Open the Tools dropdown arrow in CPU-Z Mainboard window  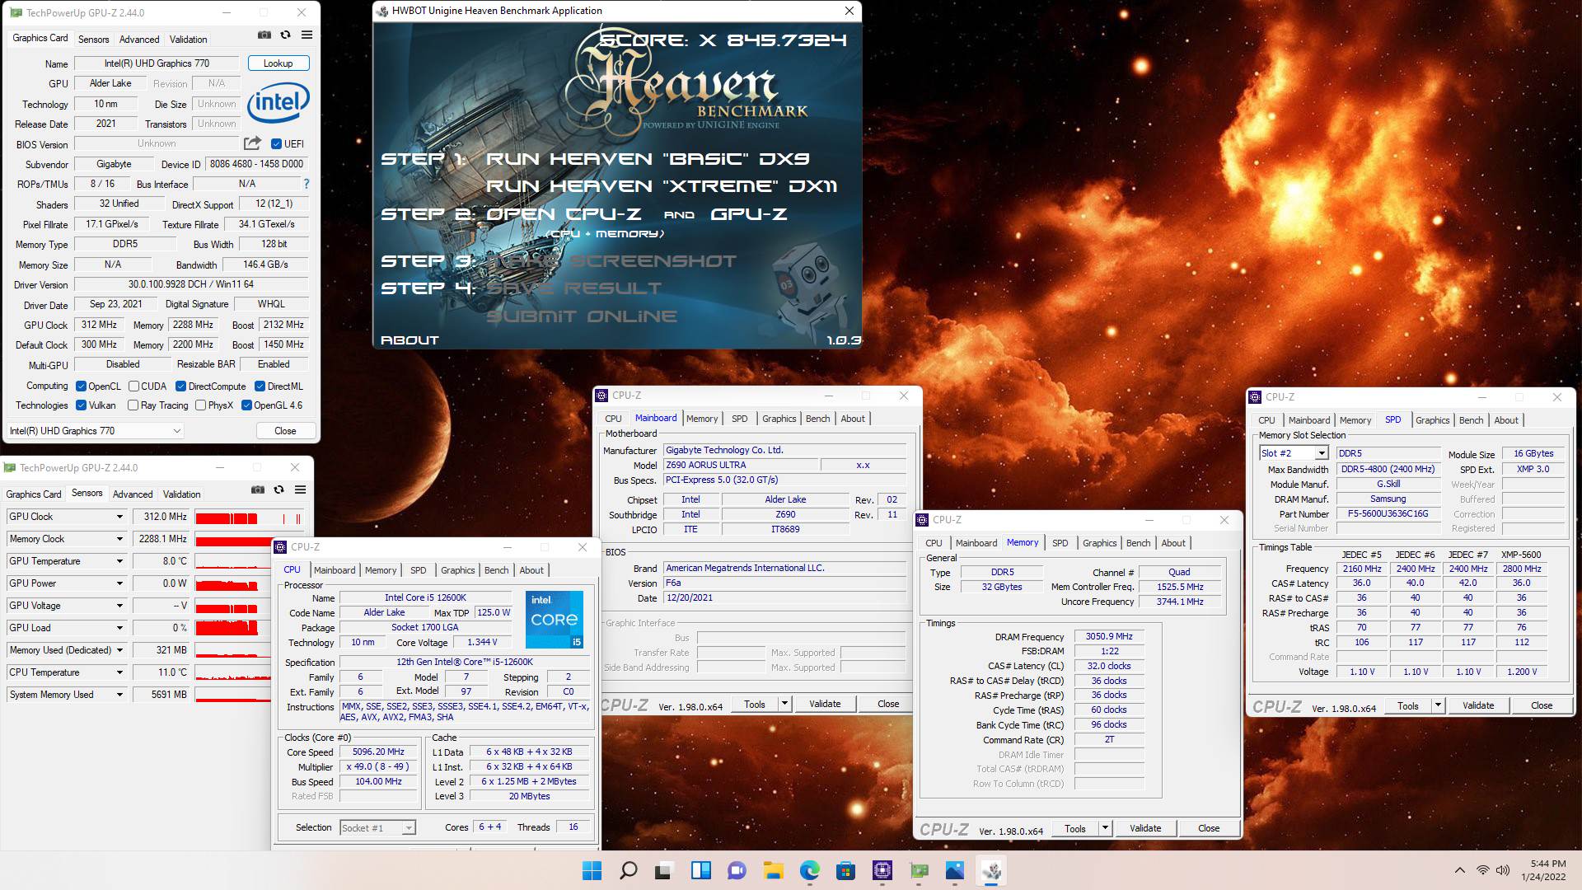[784, 704]
